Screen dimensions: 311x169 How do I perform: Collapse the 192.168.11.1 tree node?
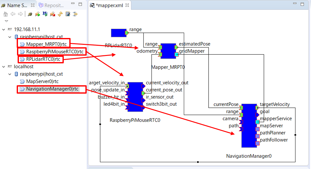pos(4,29)
